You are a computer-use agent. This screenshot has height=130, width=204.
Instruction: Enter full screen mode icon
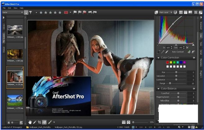pyautogui.click(x=200, y=12)
